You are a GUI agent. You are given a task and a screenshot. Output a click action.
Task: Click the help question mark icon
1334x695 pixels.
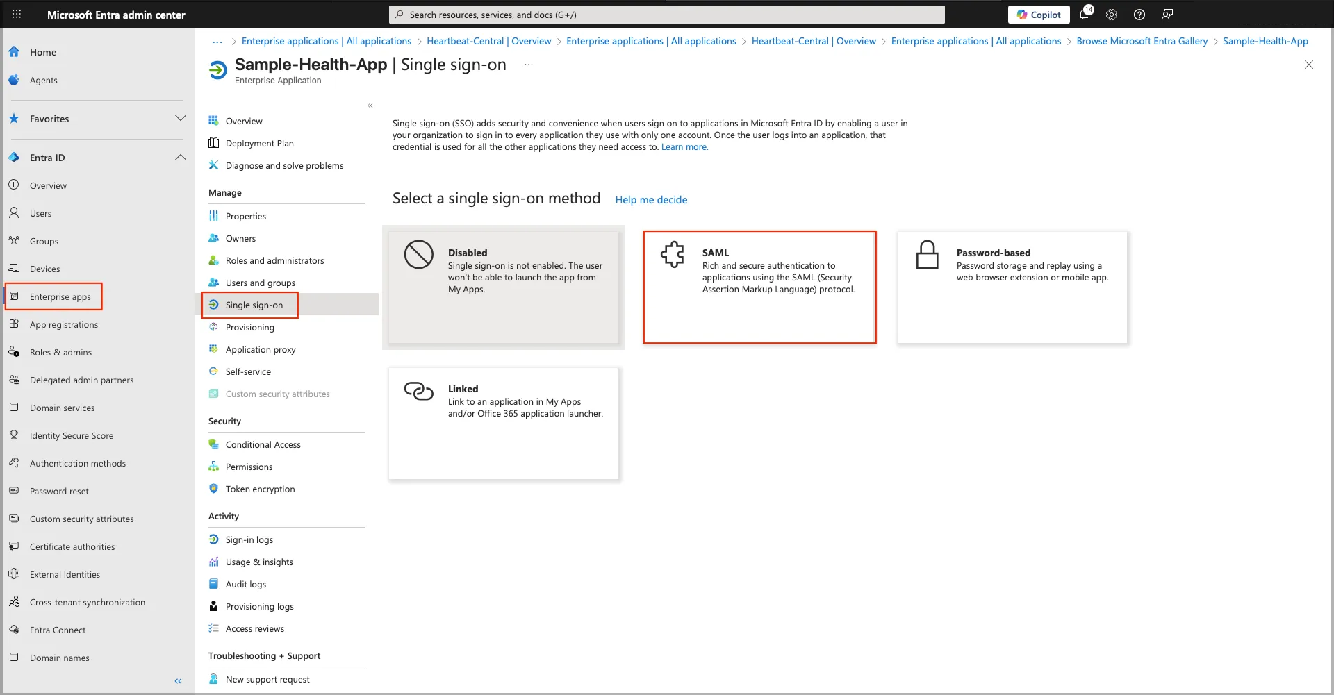point(1139,15)
